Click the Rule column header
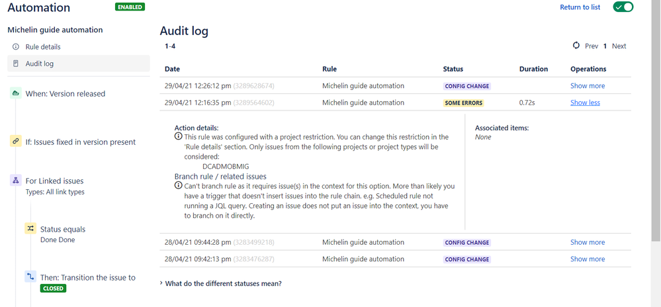Image resolution: width=661 pixels, height=307 pixels. [x=330, y=69]
